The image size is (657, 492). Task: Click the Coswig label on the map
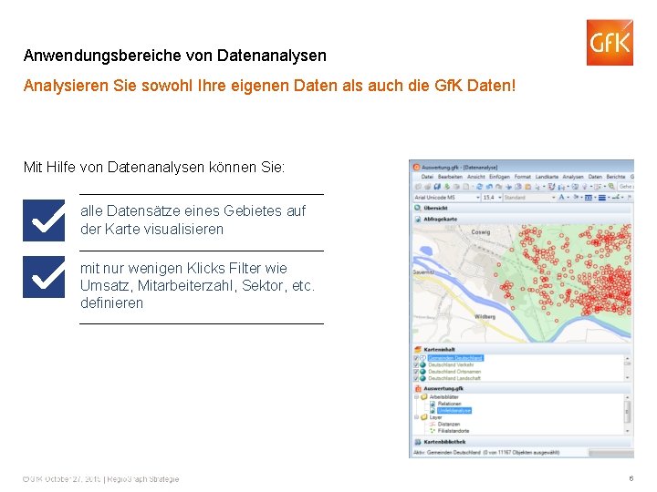point(481,231)
